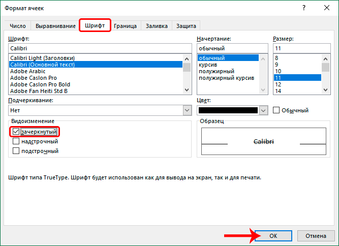This screenshot has height=246, width=339.
Task: Open the Выравнивание tab
Action: [55, 26]
